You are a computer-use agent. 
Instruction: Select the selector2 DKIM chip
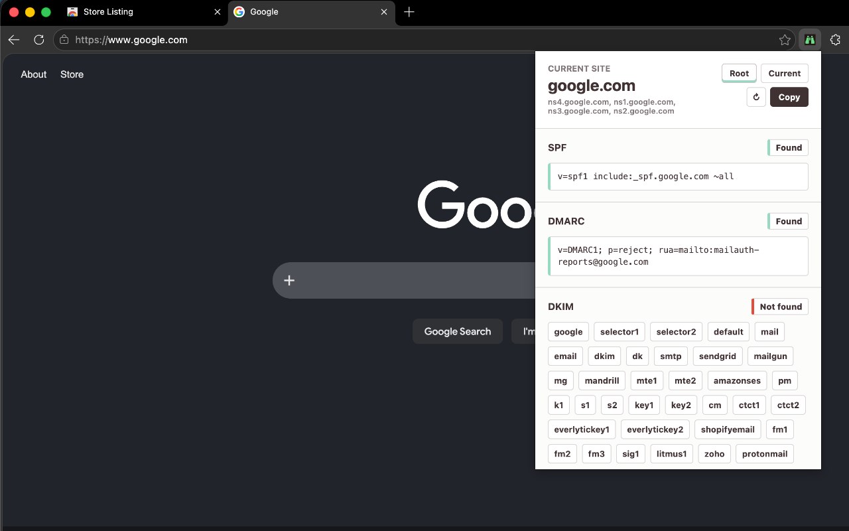[676, 332]
